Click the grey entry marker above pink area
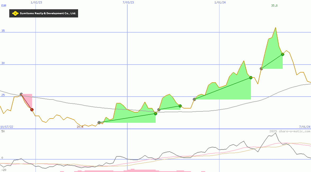Screen dimensions: 311x172 pos(21,94)
